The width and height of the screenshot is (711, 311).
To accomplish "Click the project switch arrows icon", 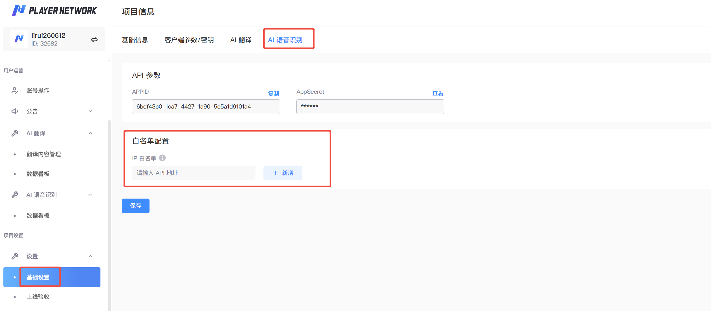I will click(x=94, y=40).
